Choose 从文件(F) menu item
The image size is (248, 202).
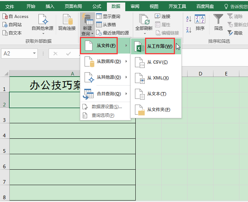(105, 46)
